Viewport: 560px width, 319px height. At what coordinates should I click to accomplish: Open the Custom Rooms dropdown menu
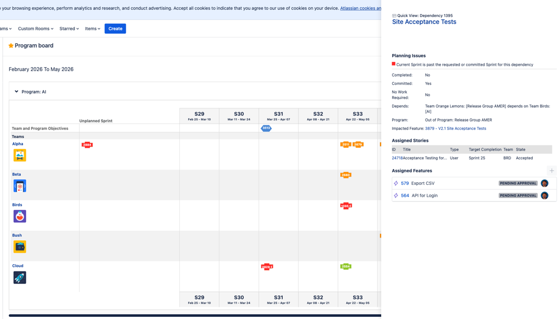click(36, 28)
